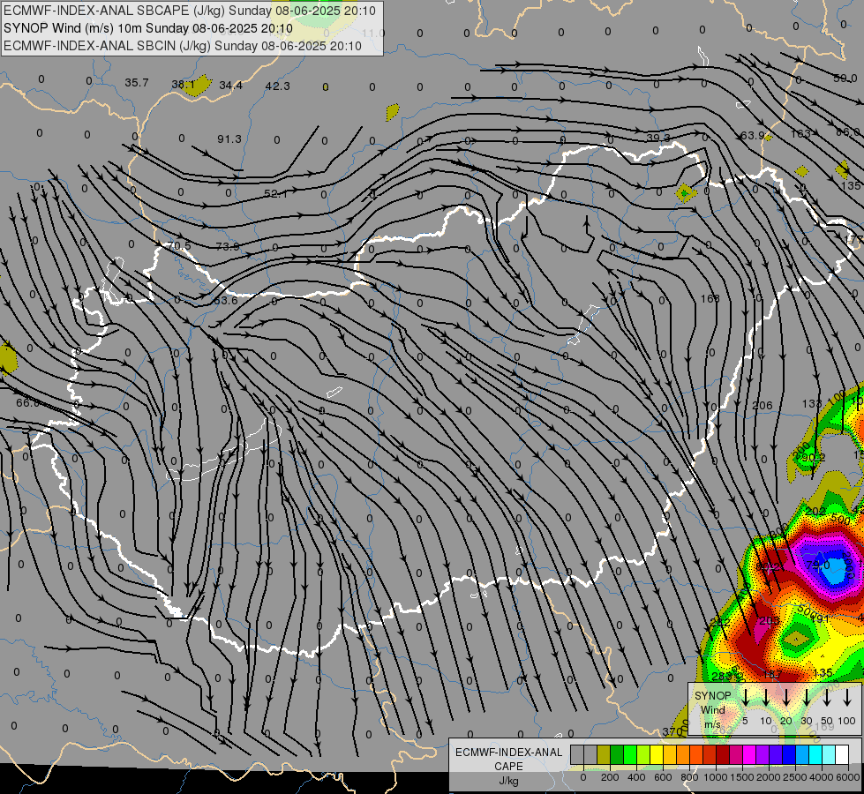864x794 pixels.
Task: Click the 63.9 CAPE value on map
Action: 753,135
